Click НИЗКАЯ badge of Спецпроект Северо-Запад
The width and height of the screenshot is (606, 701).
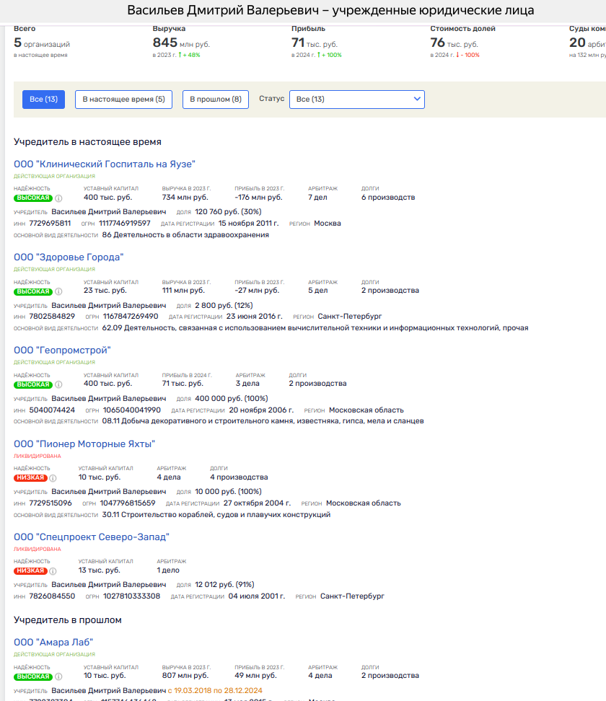click(x=30, y=570)
